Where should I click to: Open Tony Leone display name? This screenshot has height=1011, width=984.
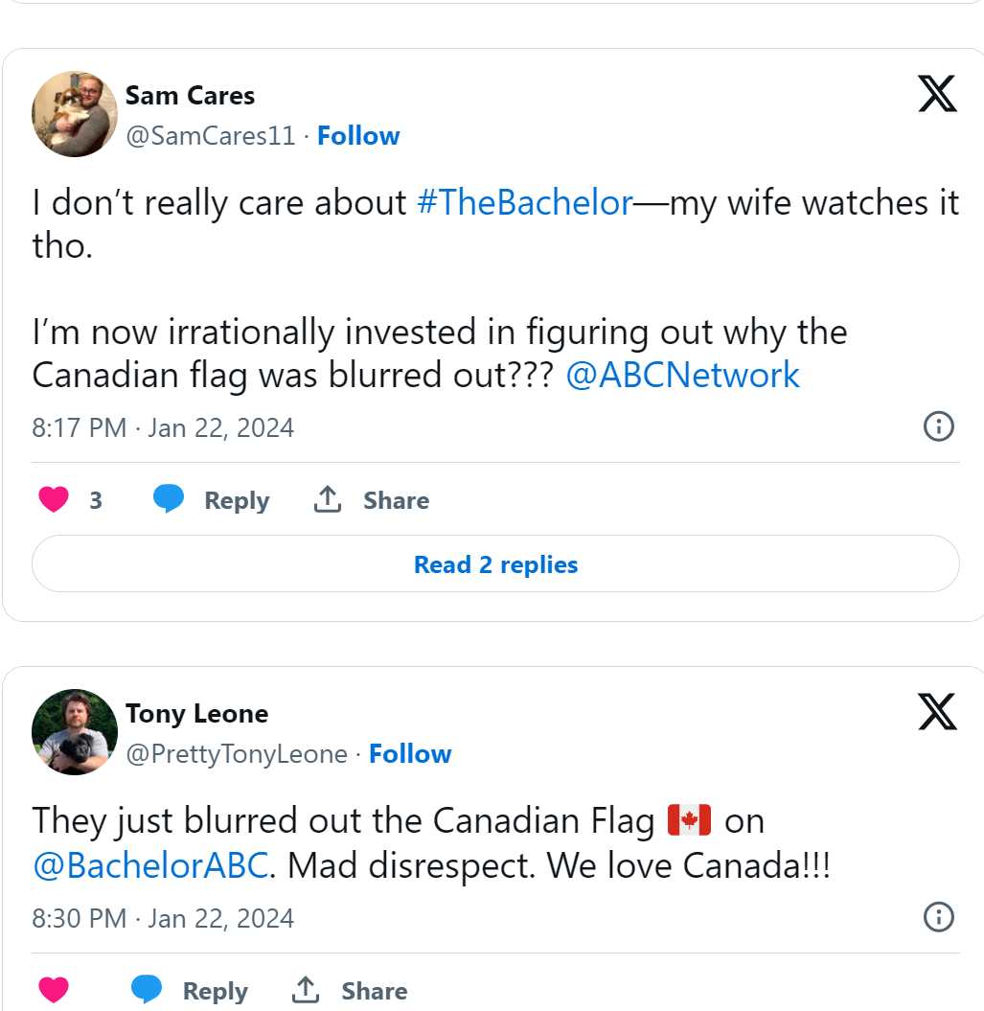point(196,714)
